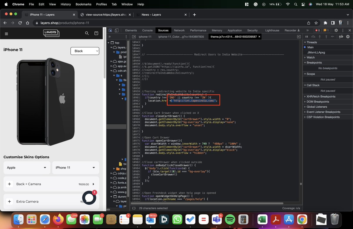
Task: Open the iPhone 11 model dropdown
Action: point(76,168)
